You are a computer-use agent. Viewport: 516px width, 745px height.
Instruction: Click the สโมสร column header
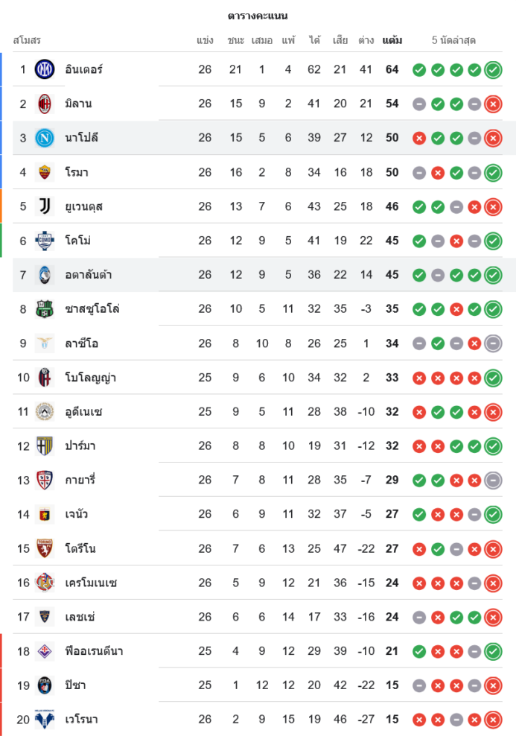pos(27,40)
